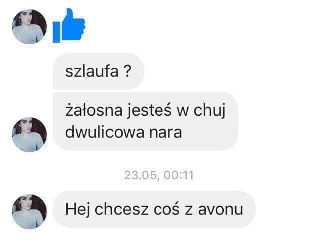Click the '00:11' time in the timestamp

click(x=179, y=175)
